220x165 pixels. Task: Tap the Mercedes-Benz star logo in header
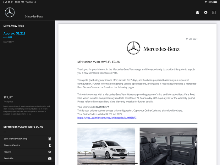10,12
